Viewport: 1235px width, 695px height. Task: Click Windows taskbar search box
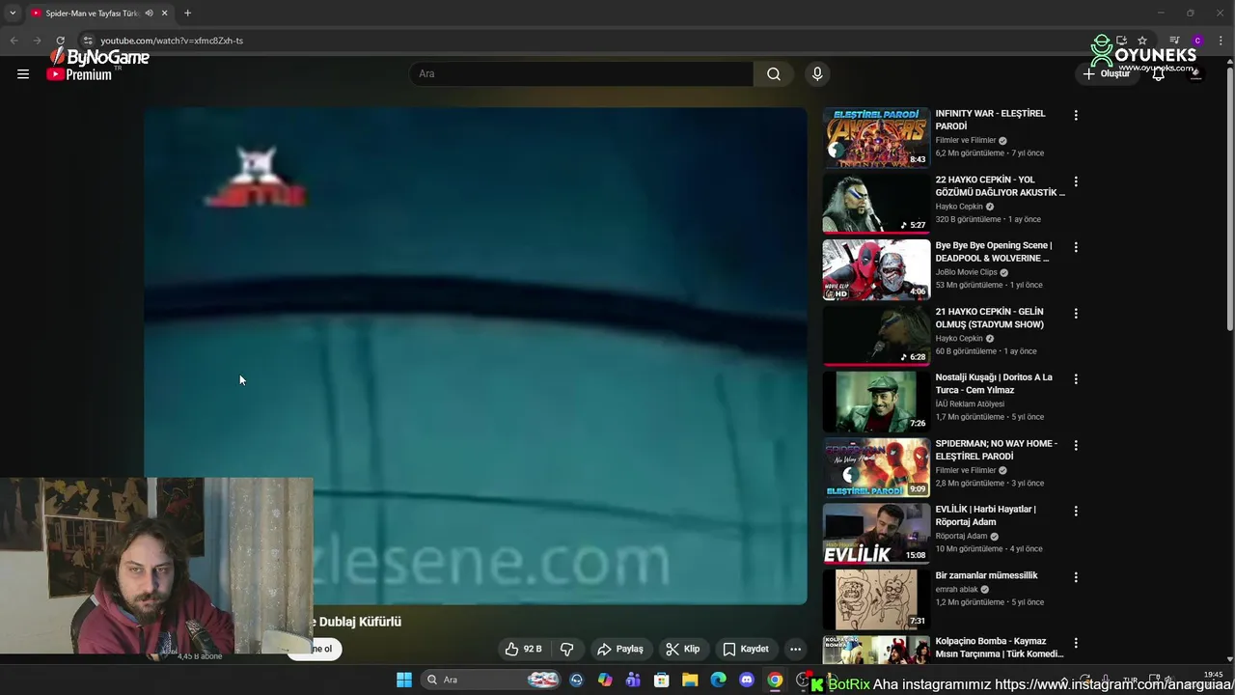[x=492, y=680]
